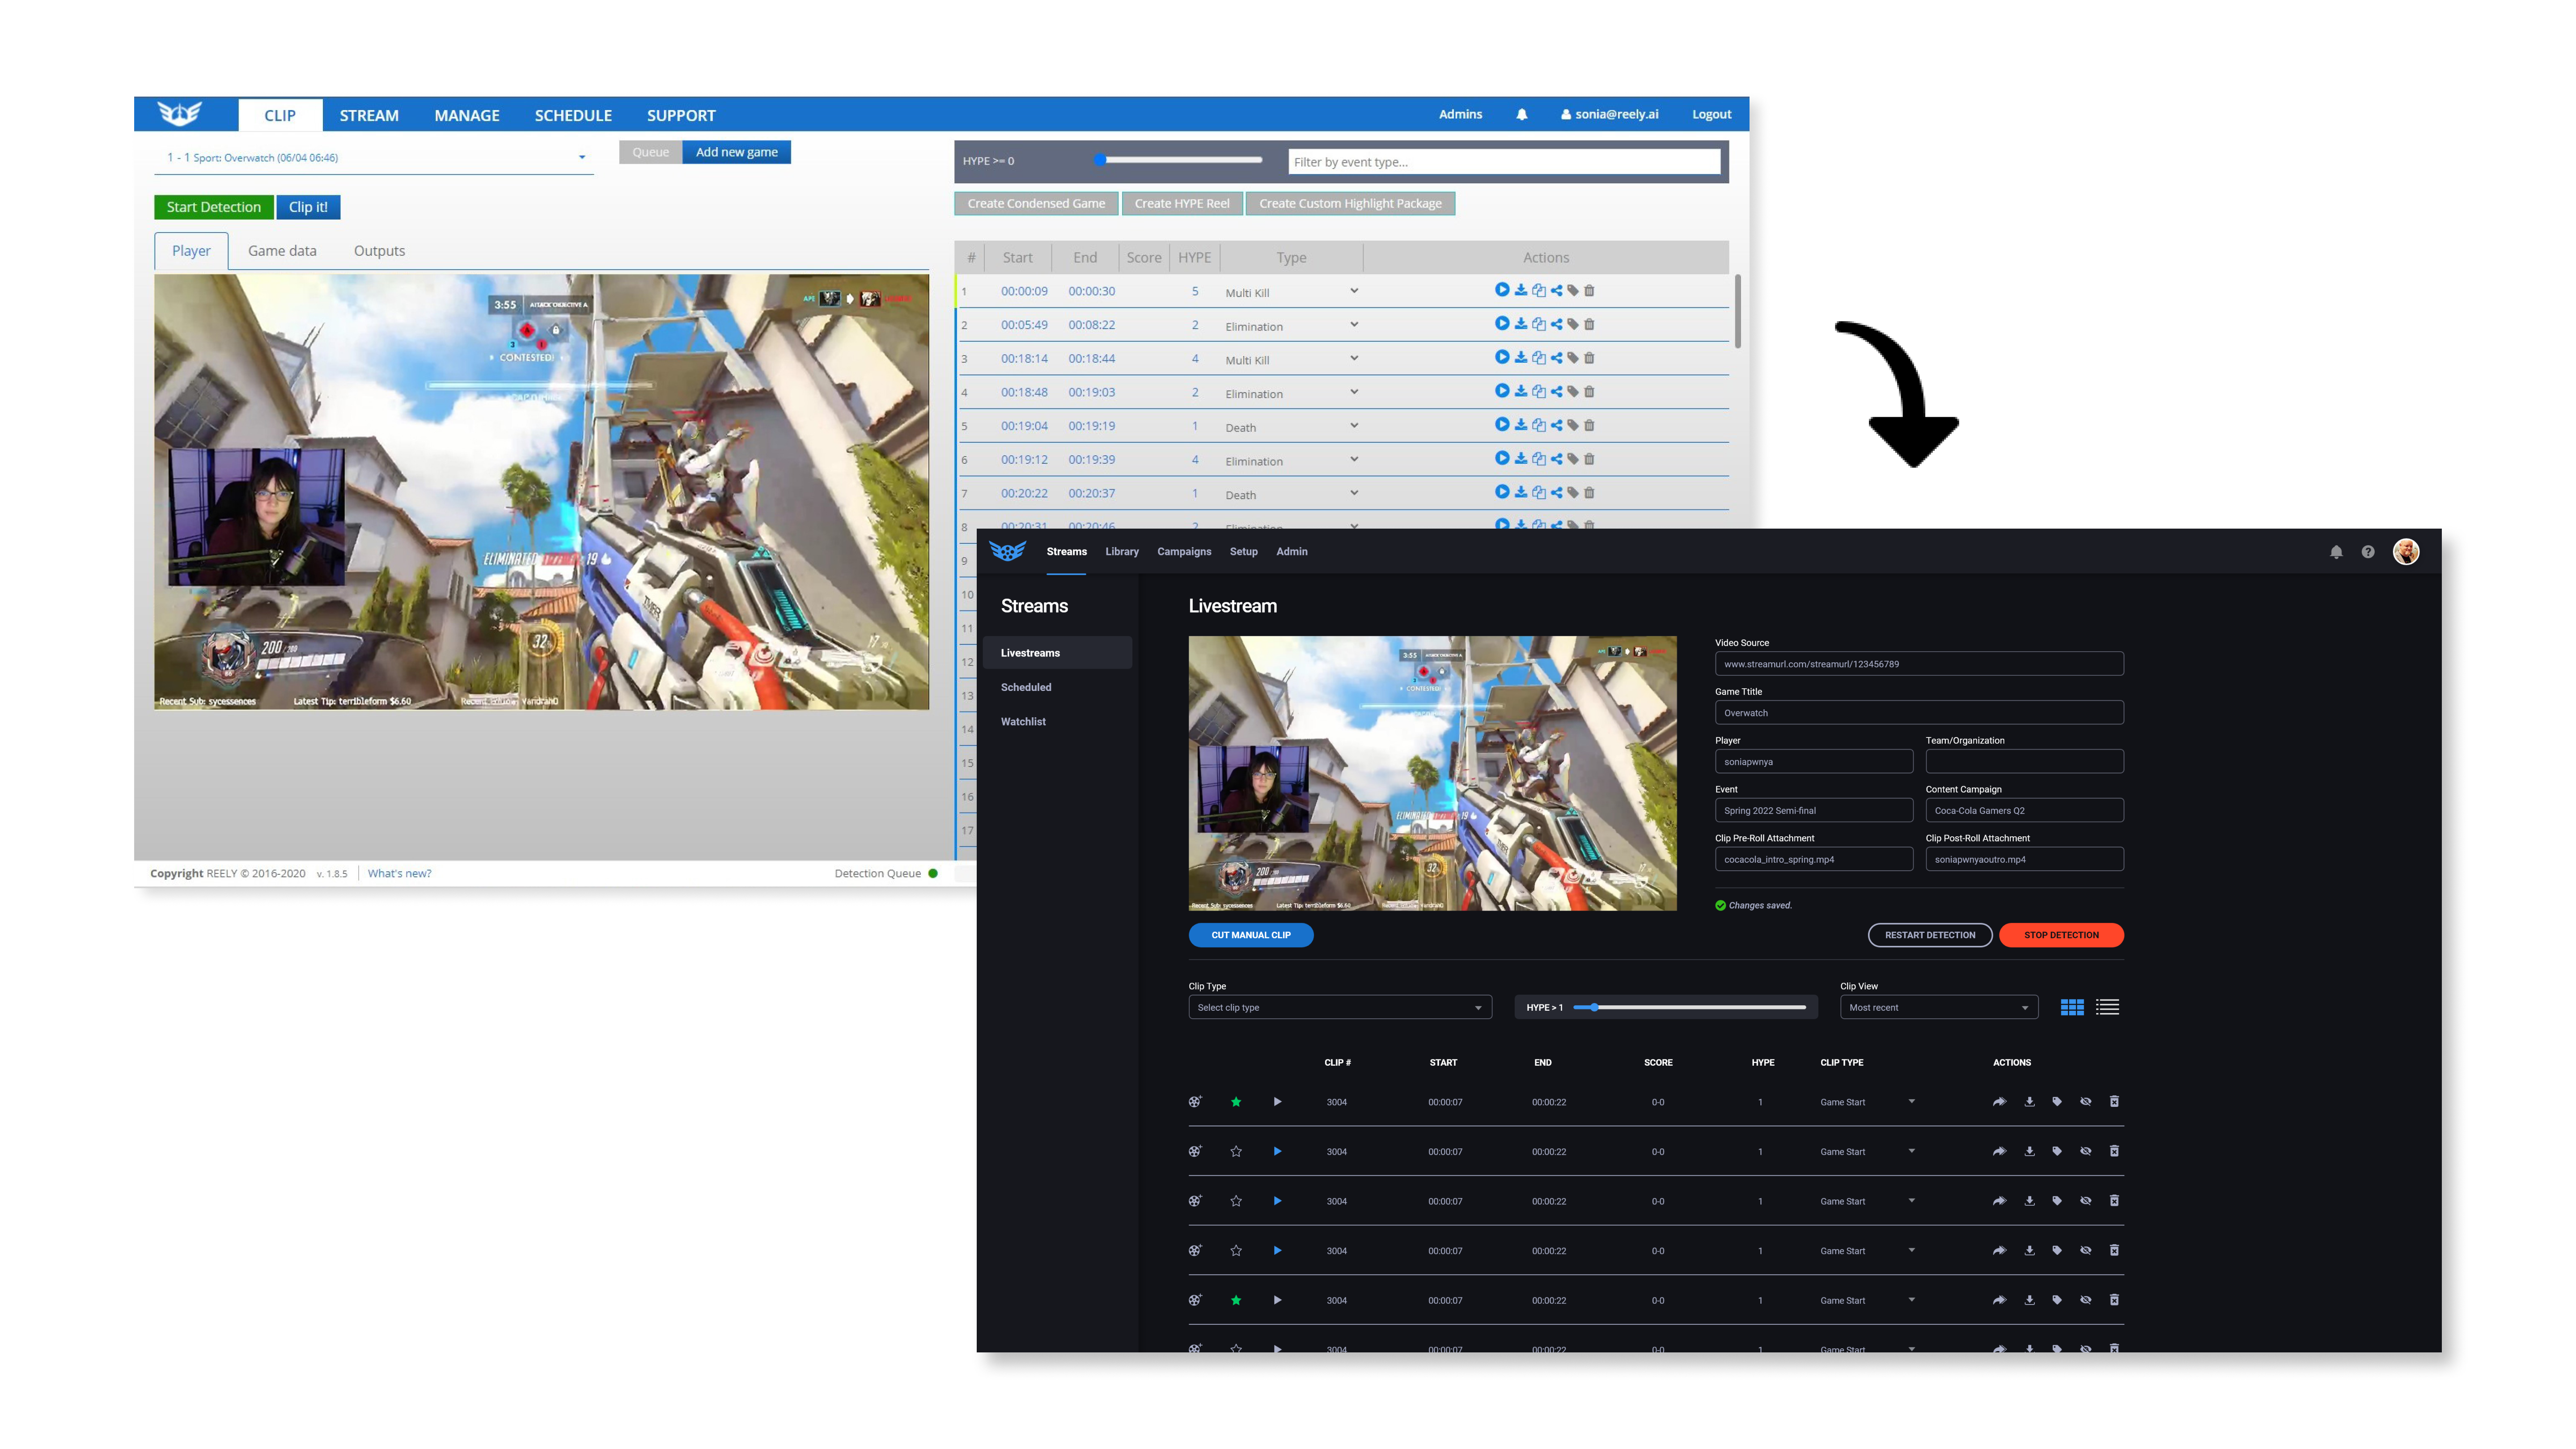Open the Sport: Overwatch game selector
Viewport: 2576px width, 1449px height.
pos(374,158)
